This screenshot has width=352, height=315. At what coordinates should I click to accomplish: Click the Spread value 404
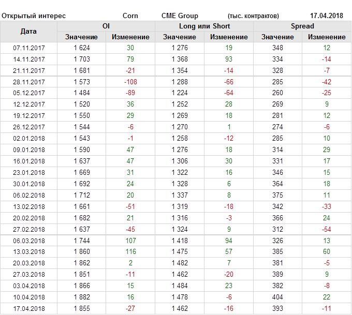(278, 297)
